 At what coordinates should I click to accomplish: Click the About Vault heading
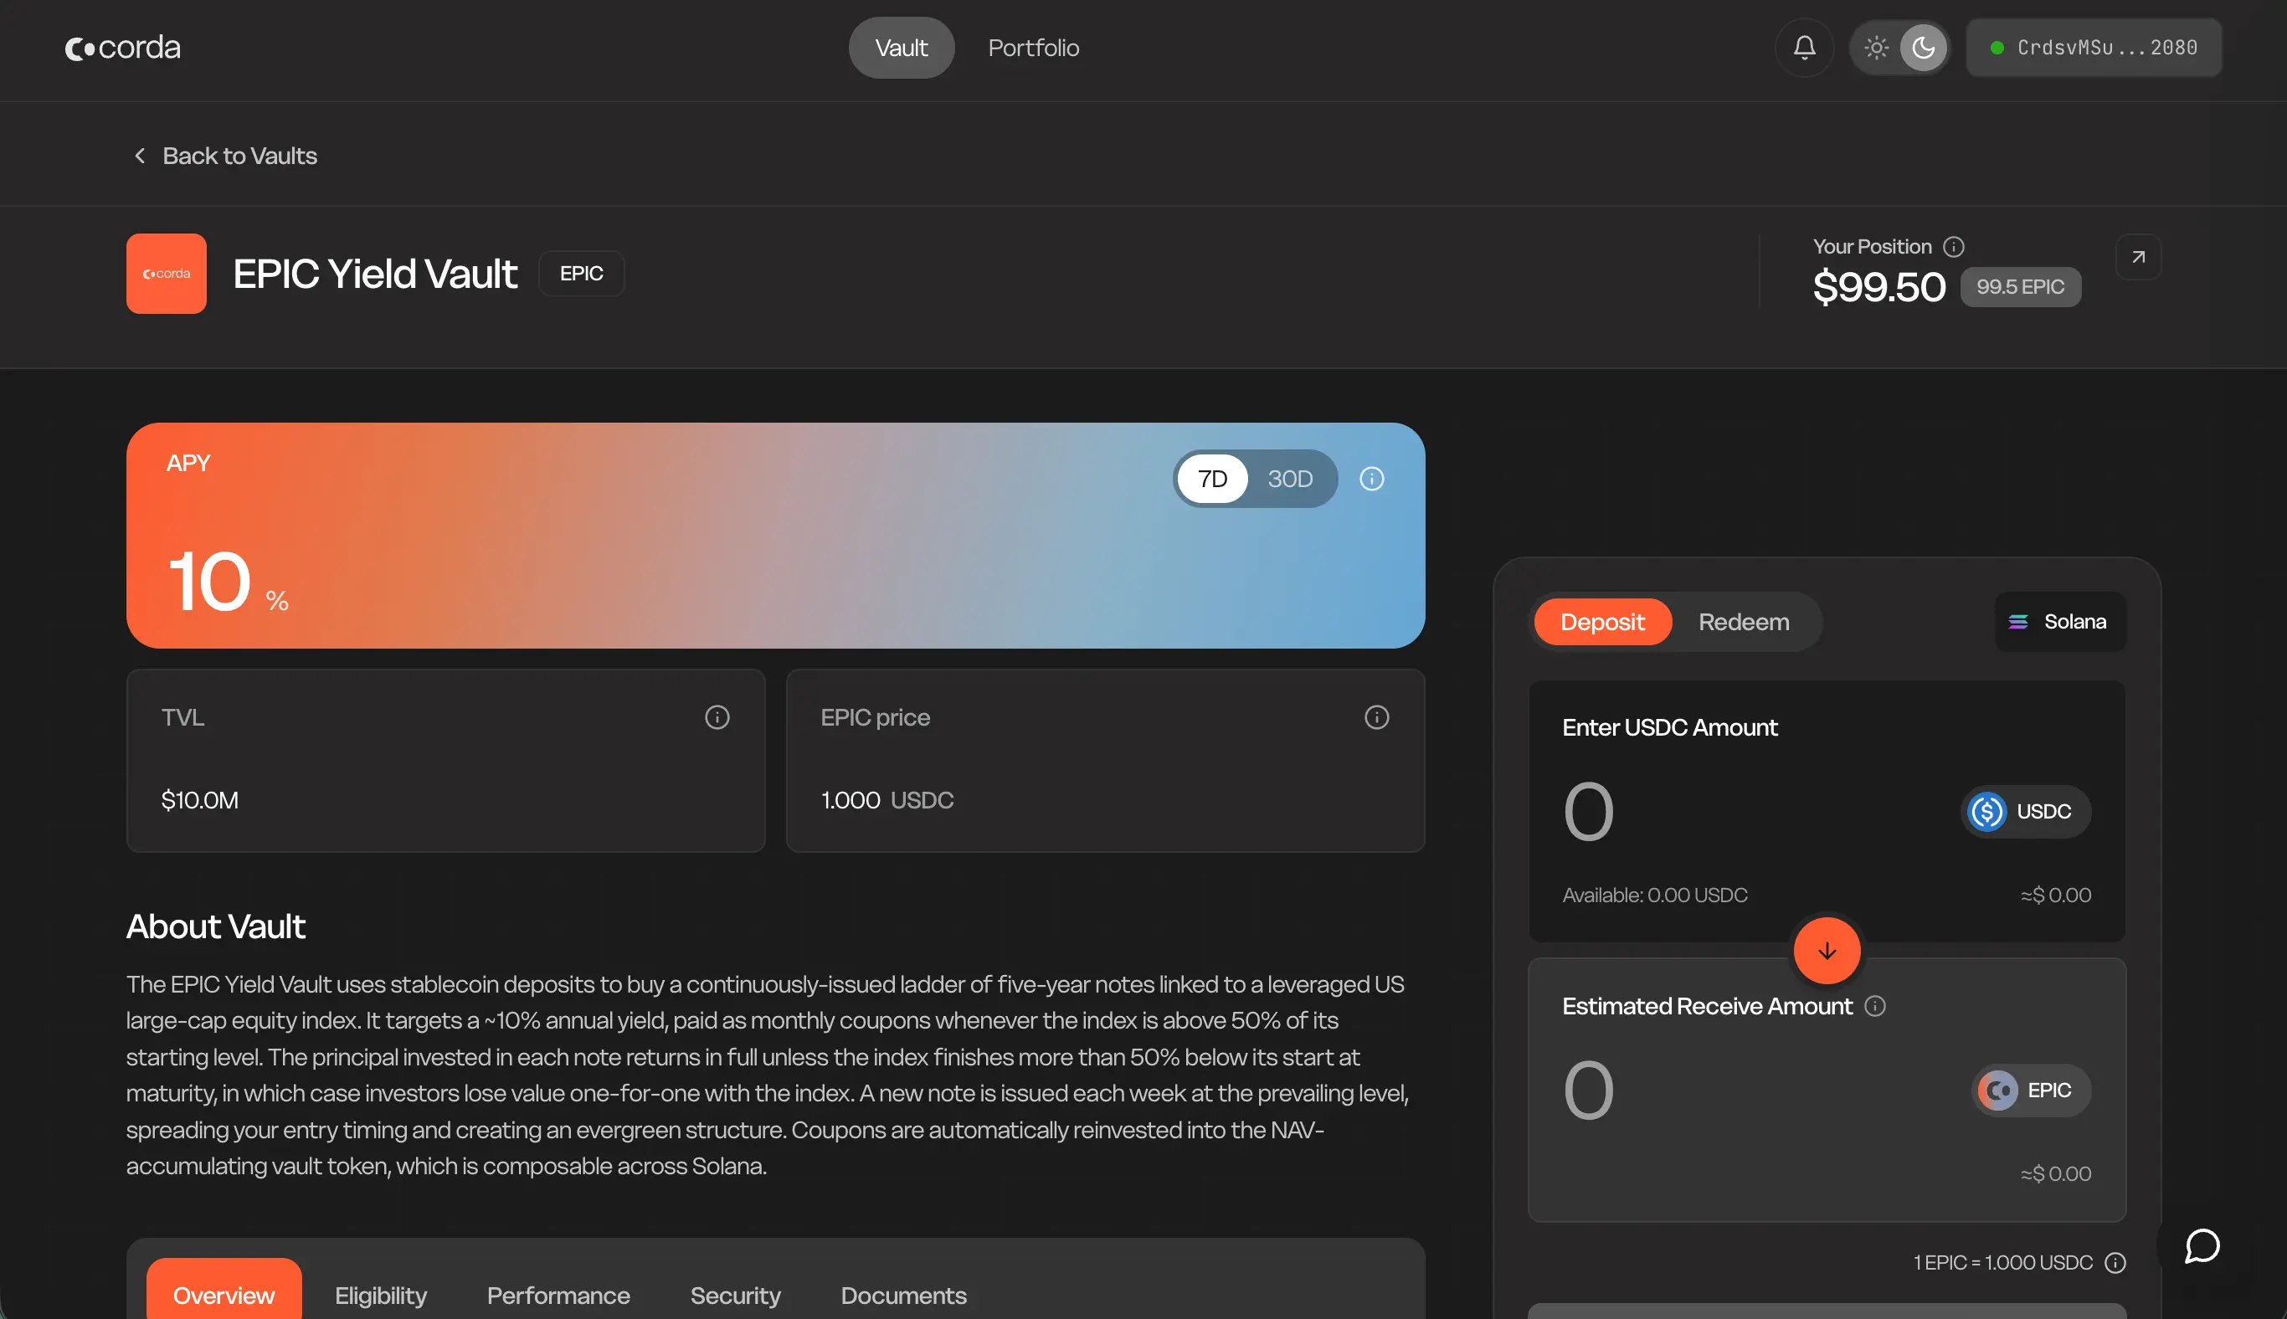[x=216, y=926]
